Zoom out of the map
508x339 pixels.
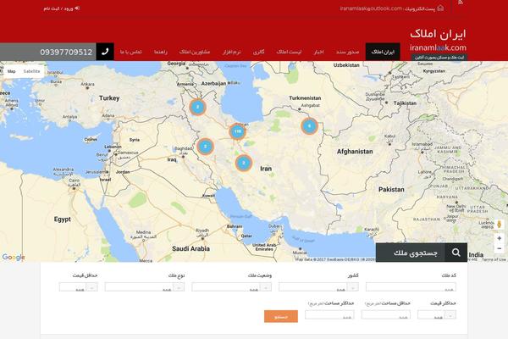499,248
